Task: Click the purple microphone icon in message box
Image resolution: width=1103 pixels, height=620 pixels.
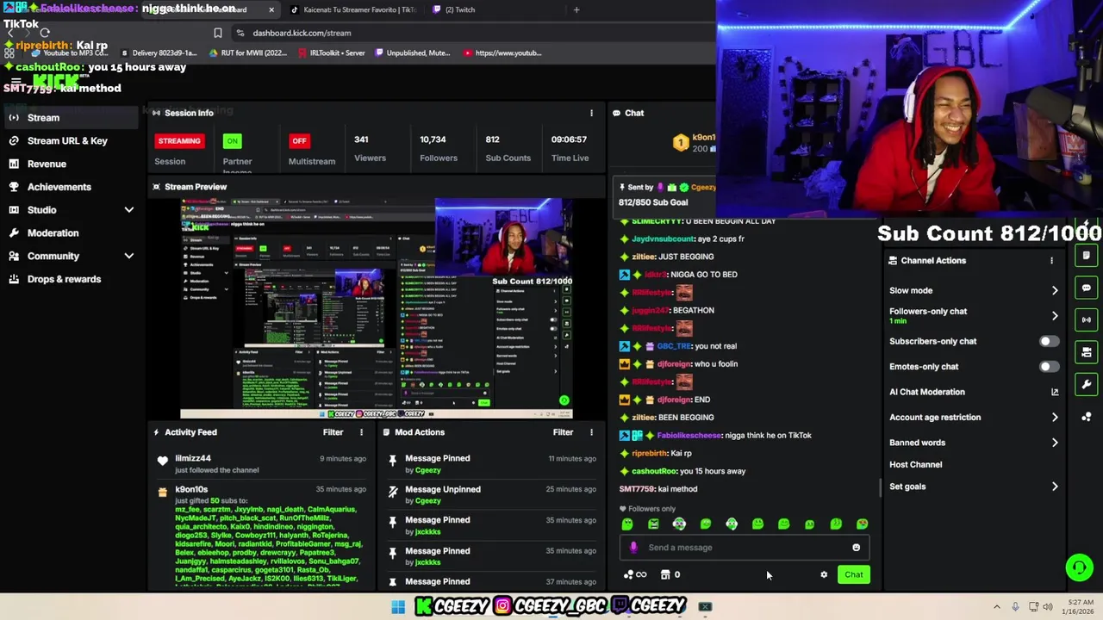Action: pyautogui.click(x=633, y=548)
